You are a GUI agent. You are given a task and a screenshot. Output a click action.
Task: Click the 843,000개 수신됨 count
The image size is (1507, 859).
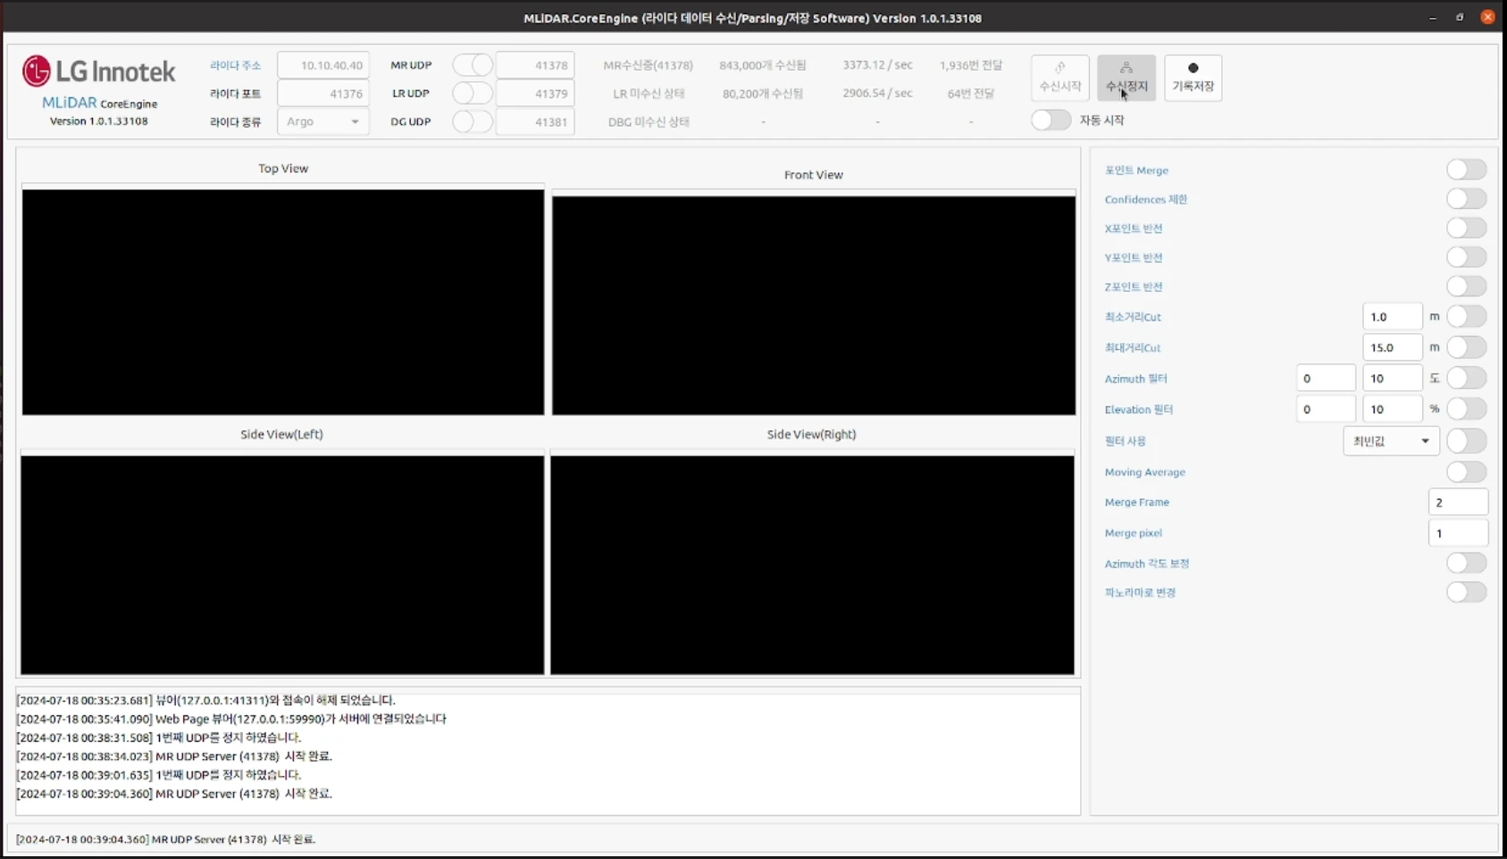coord(763,65)
